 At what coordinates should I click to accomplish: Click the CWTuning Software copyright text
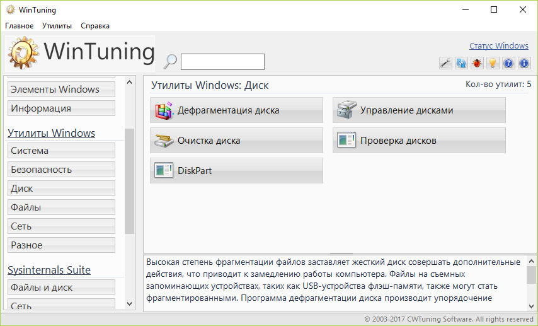449,319
